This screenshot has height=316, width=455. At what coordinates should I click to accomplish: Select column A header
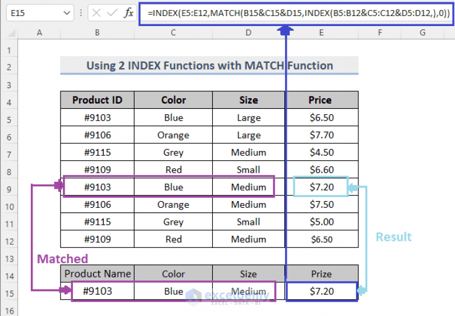pyautogui.click(x=39, y=33)
